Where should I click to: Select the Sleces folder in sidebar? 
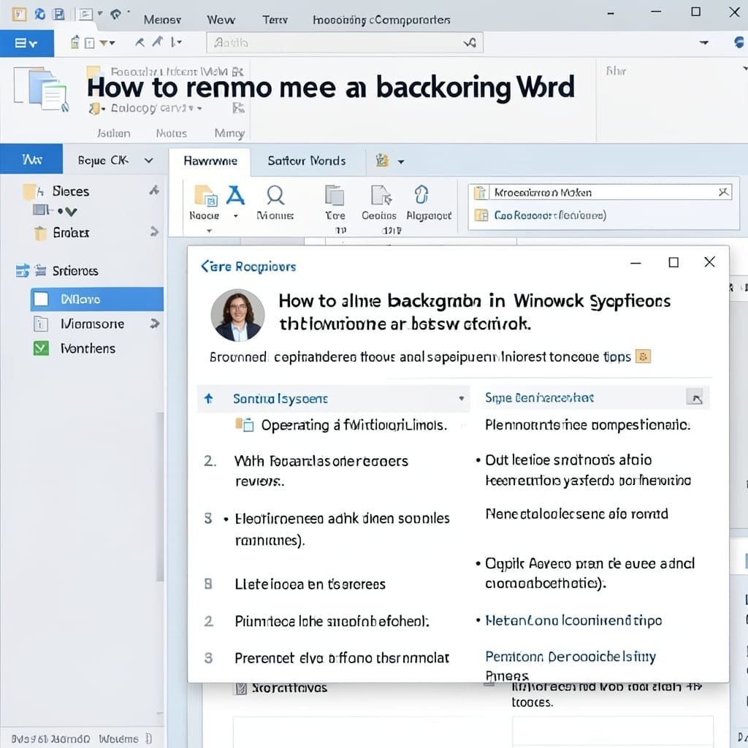[x=71, y=192]
